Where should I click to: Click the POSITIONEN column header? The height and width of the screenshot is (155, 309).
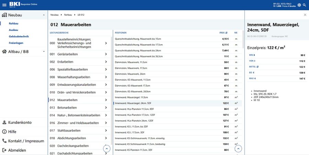click(121, 33)
